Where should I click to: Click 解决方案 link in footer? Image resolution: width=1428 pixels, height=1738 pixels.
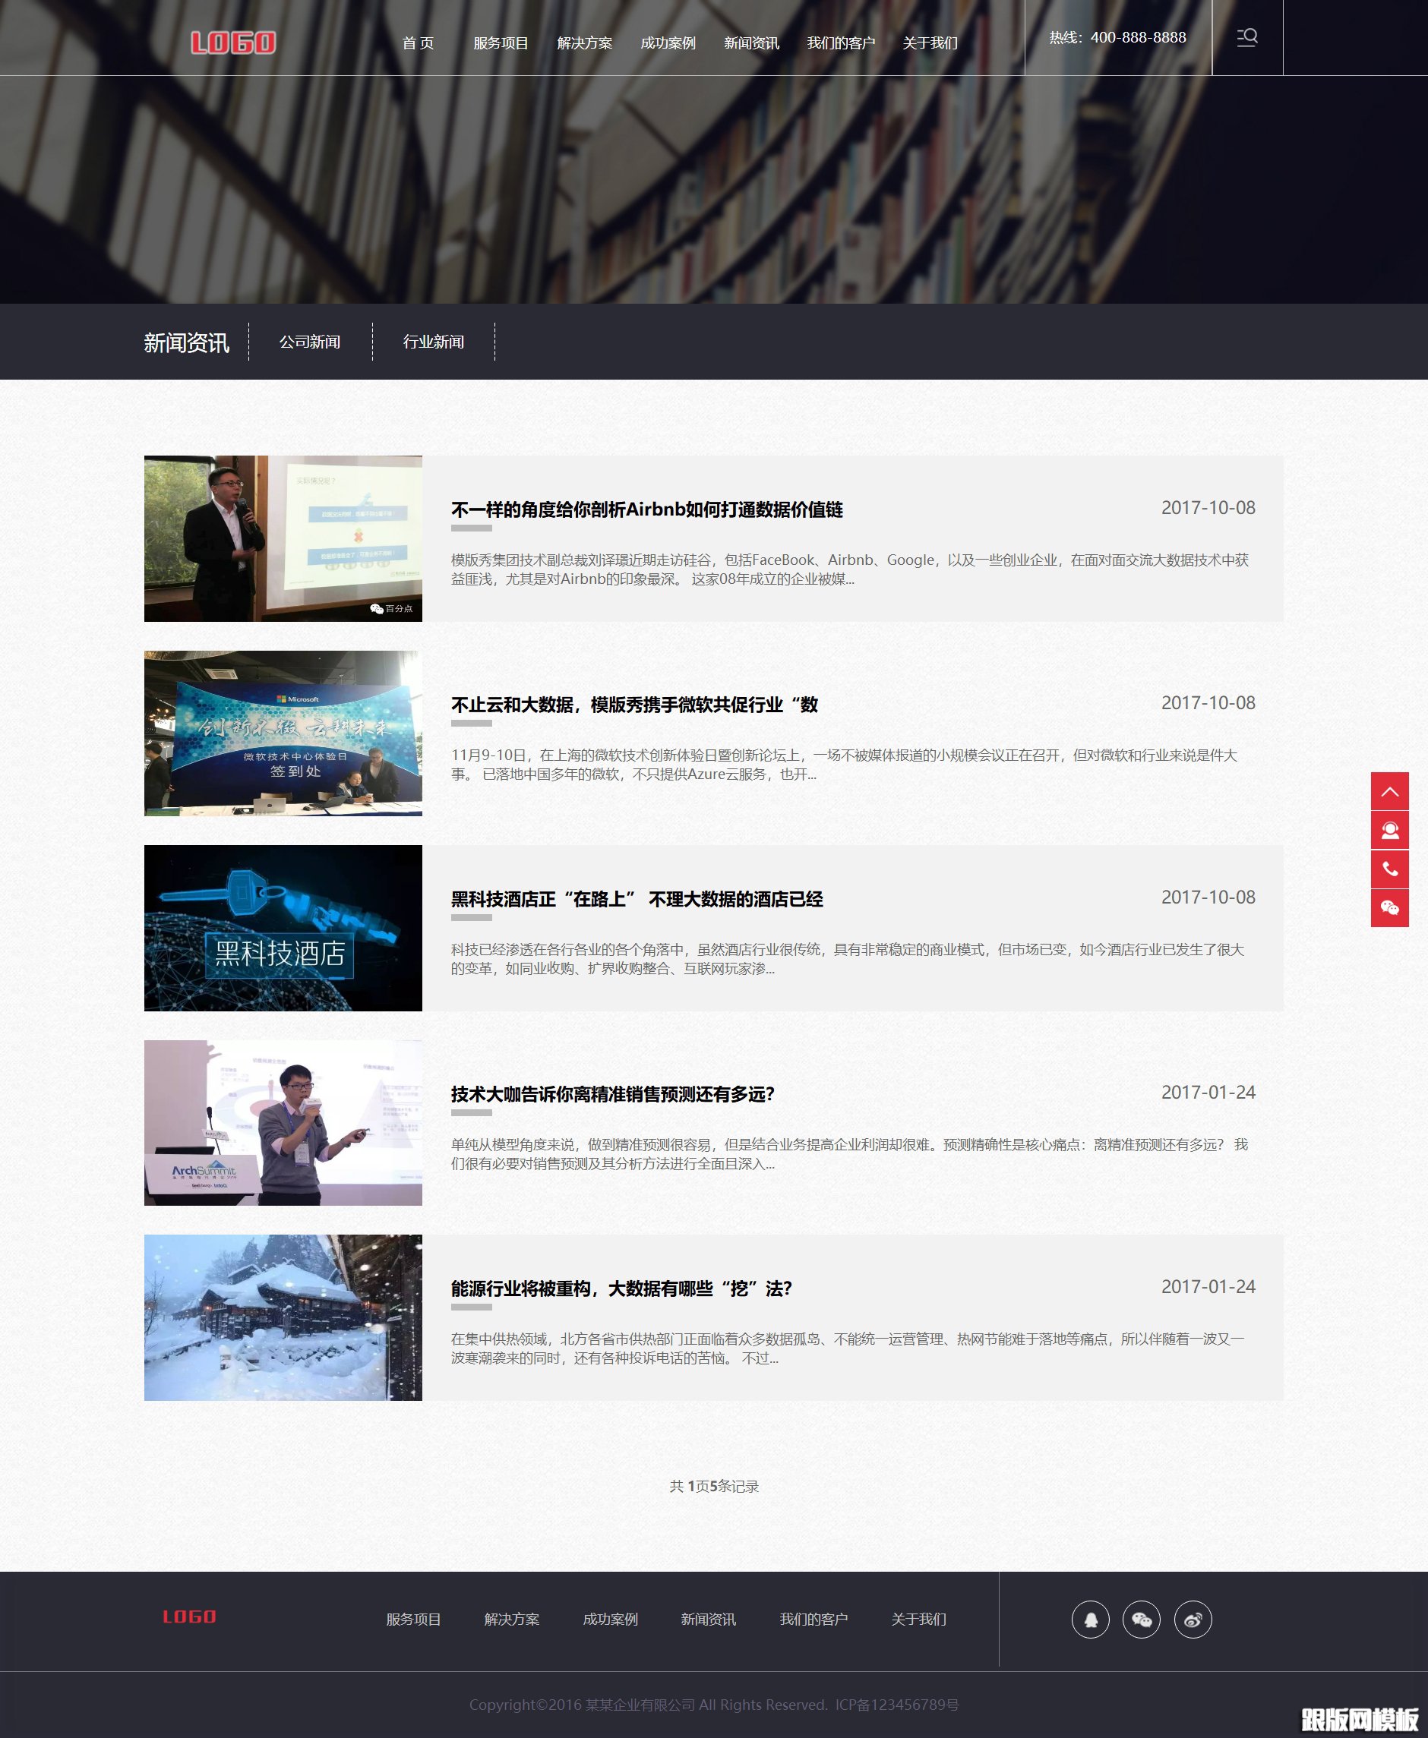point(512,1619)
